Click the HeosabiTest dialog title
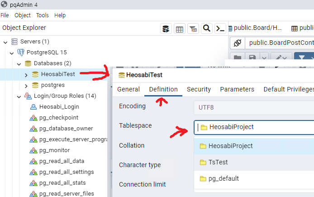314x197 pixels. coord(144,75)
